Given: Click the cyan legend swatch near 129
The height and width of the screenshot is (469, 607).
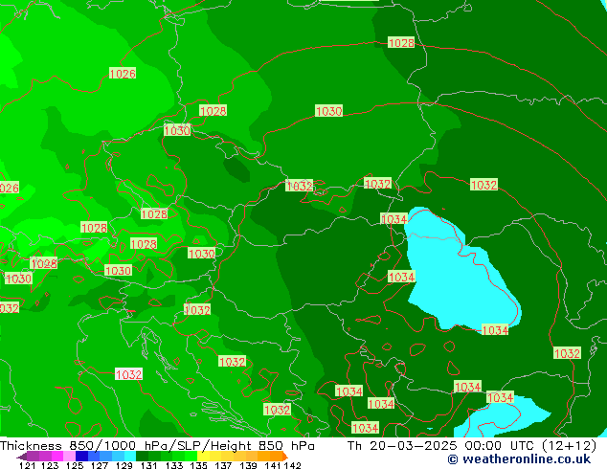Looking at the screenshot, I should point(130,457).
